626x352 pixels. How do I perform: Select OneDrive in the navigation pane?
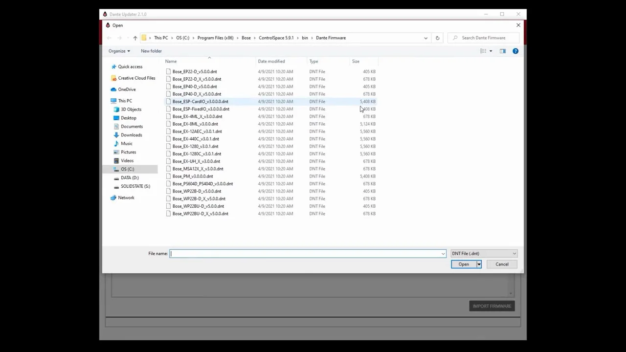(x=127, y=89)
